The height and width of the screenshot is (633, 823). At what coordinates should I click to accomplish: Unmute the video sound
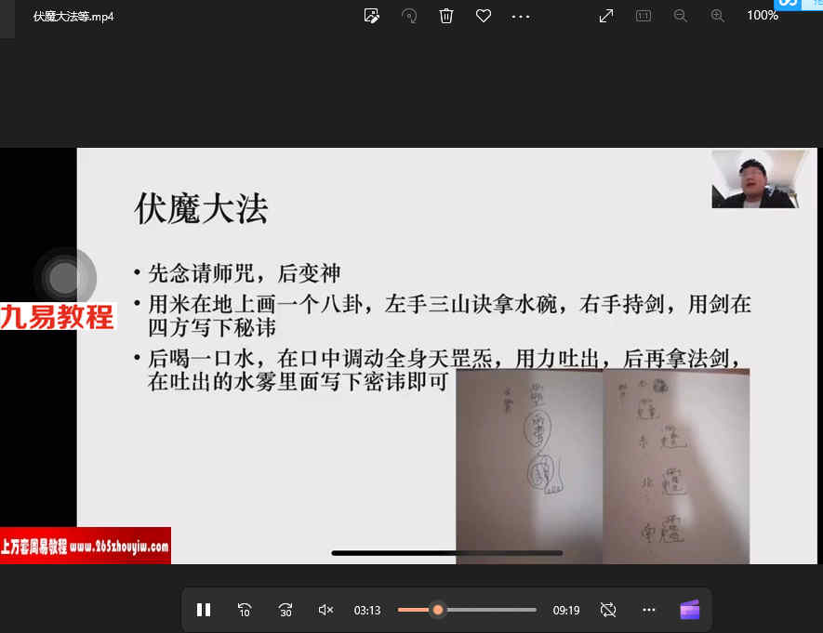pyautogui.click(x=325, y=610)
